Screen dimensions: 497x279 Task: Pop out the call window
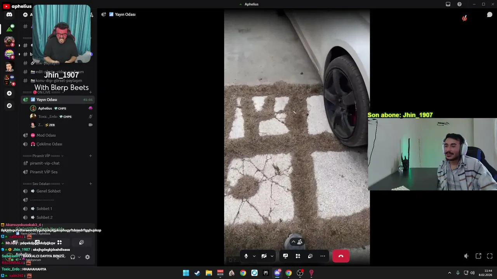pyautogui.click(x=478, y=256)
